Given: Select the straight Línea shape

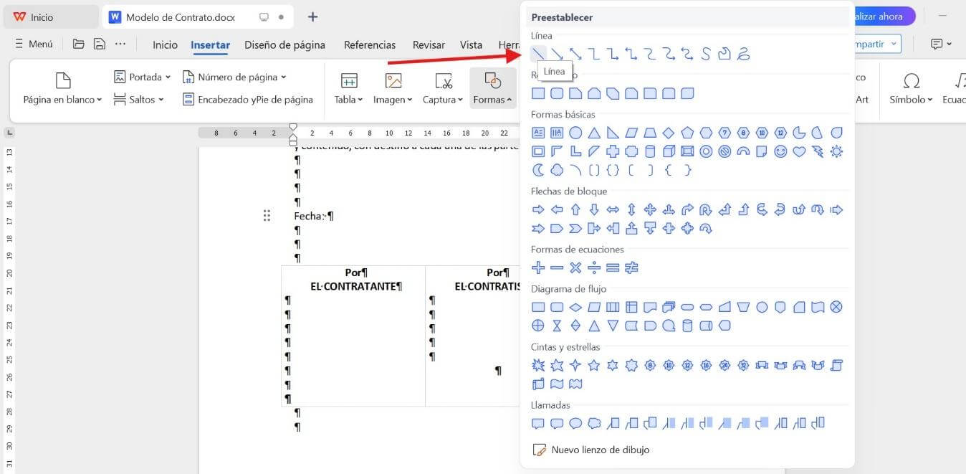Looking at the screenshot, I should coord(538,53).
